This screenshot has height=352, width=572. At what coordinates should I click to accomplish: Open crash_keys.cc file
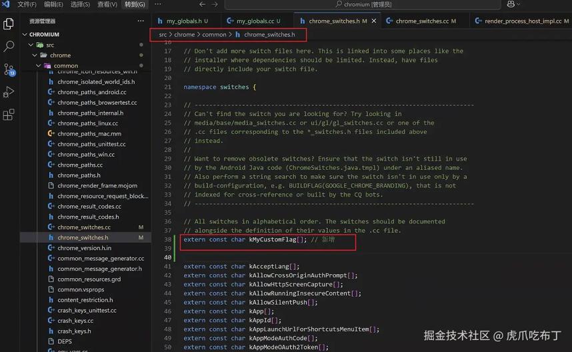[x=75, y=321]
